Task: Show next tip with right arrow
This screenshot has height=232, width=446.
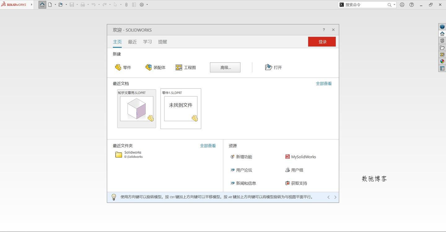Action: click(x=335, y=197)
